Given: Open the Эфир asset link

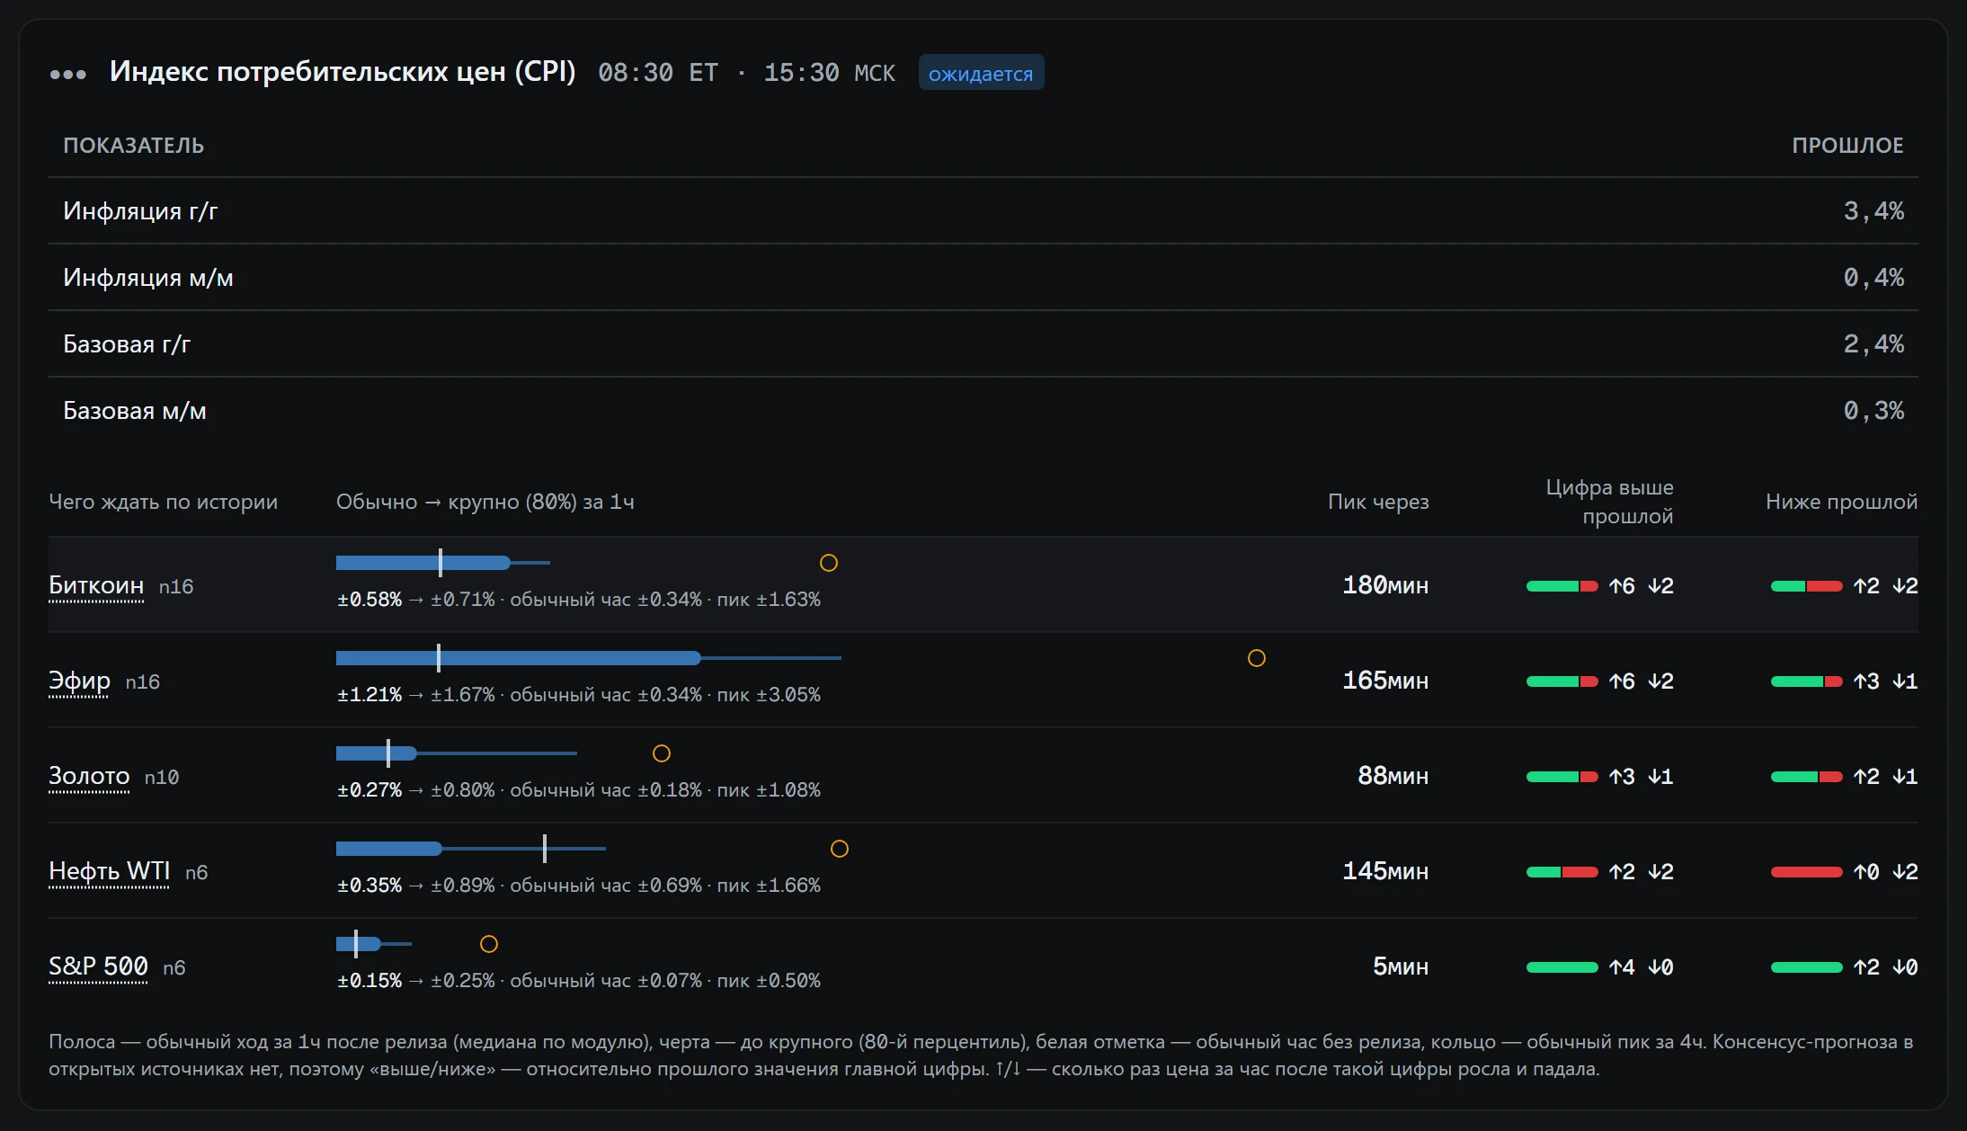Looking at the screenshot, I should (79, 681).
